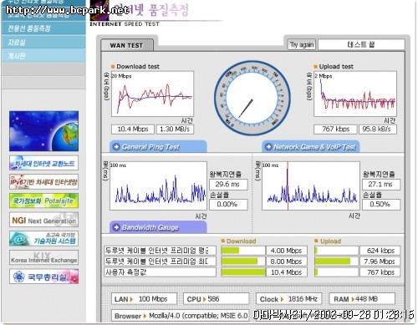Click the 테스트 끝 status field
Image resolution: width=418 pixels, height=325 pixels.
coord(361,44)
